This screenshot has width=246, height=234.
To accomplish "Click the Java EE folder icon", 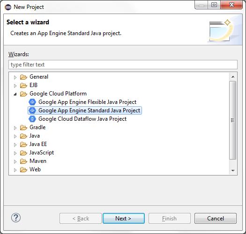I will pyautogui.click(x=23, y=144).
